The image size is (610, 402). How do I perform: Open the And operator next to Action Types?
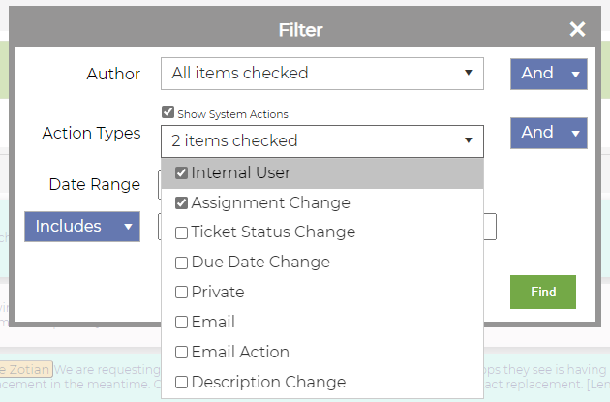point(549,133)
